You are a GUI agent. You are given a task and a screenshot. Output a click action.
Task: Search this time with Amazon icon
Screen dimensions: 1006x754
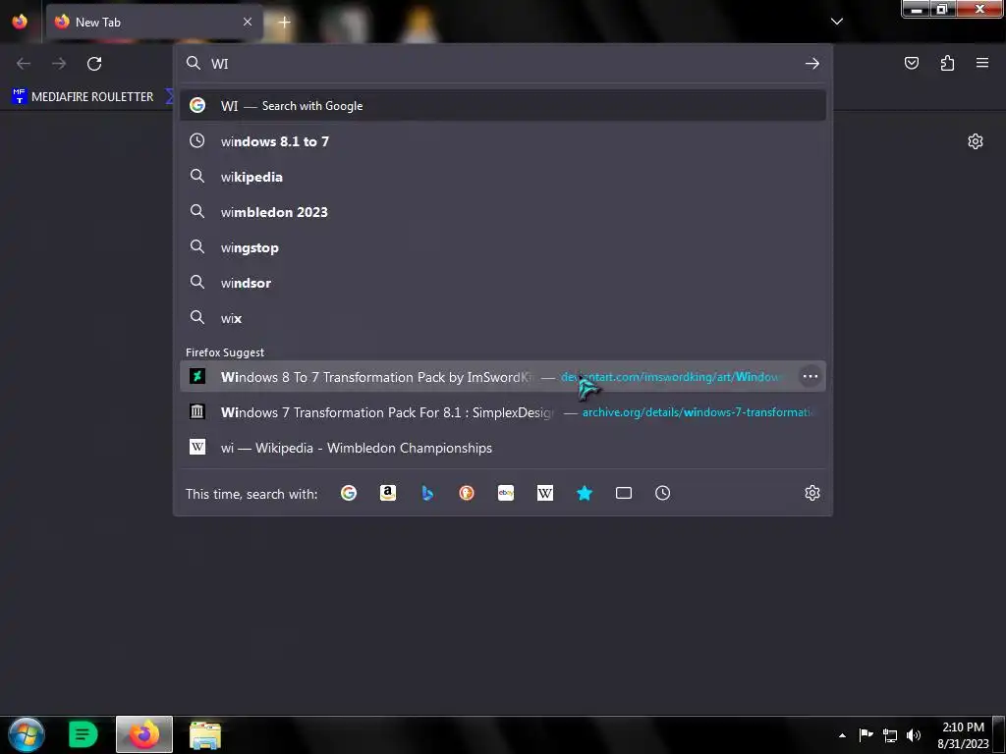pyautogui.click(x=387, y=493)
